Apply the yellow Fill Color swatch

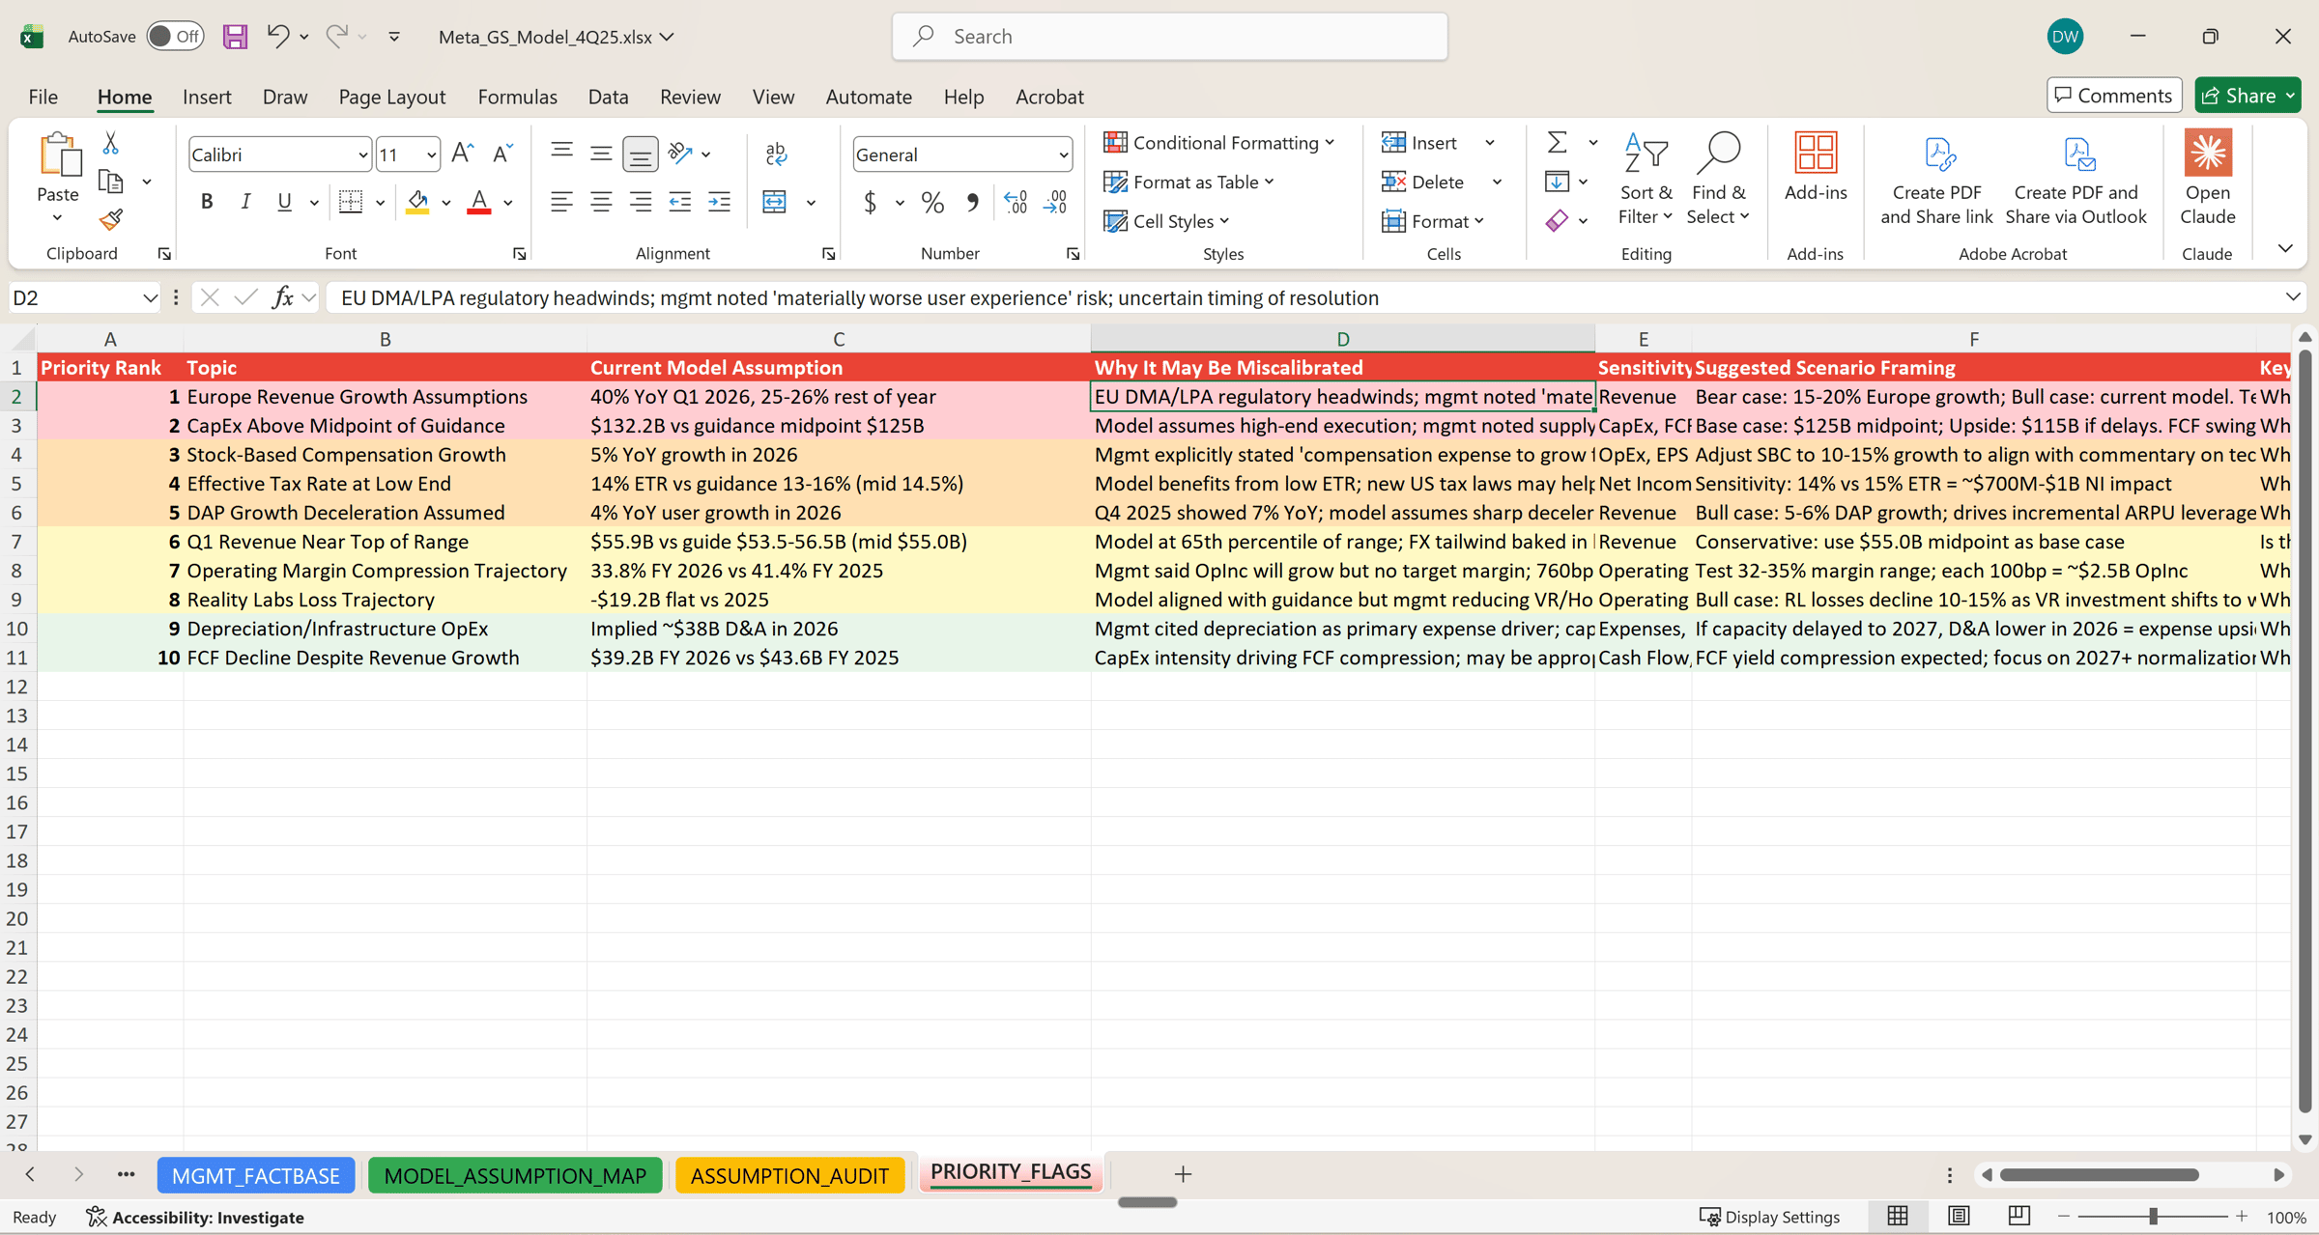[417, 202]
